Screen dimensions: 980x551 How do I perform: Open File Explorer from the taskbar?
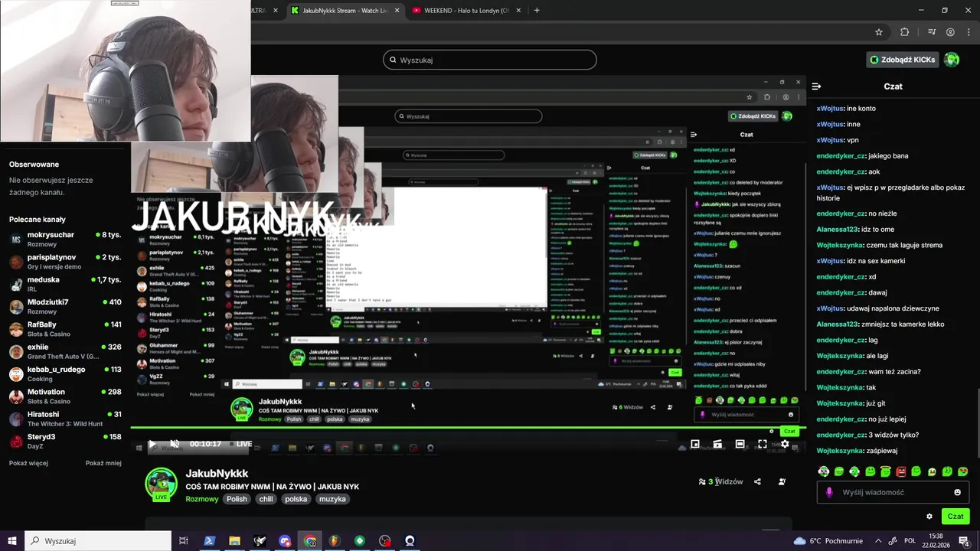click(234, 541)
